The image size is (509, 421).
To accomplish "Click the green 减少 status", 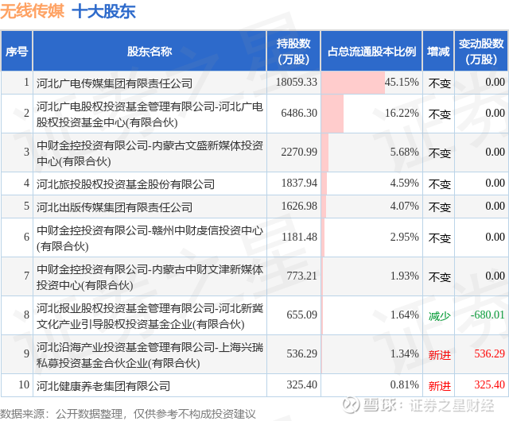I will coord(439,315).
